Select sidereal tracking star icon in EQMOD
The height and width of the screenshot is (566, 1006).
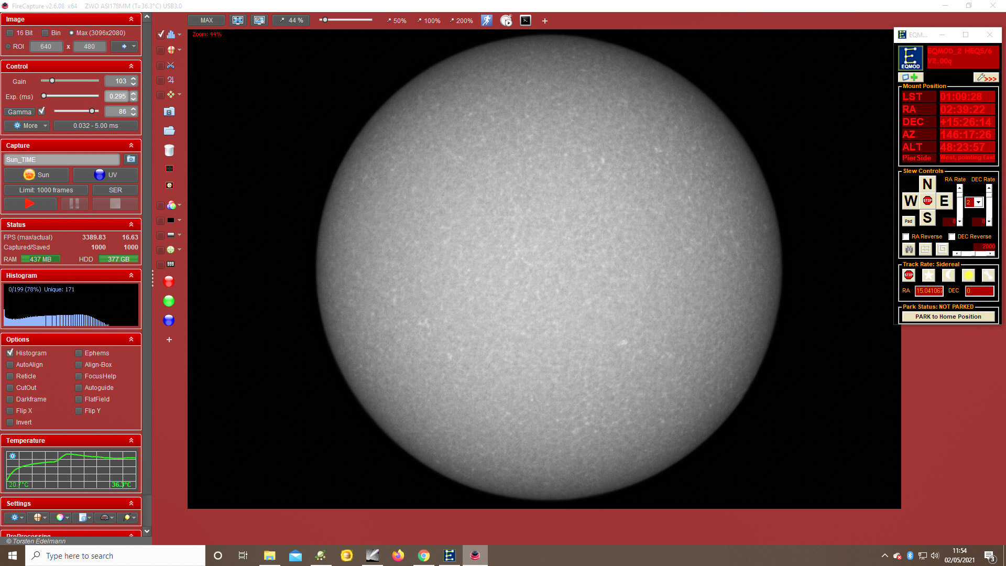tap(928, 275)
